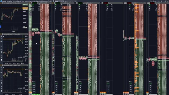Click pen icon in (S) BANANAS31USDT panel

click(x=56, y=7)
